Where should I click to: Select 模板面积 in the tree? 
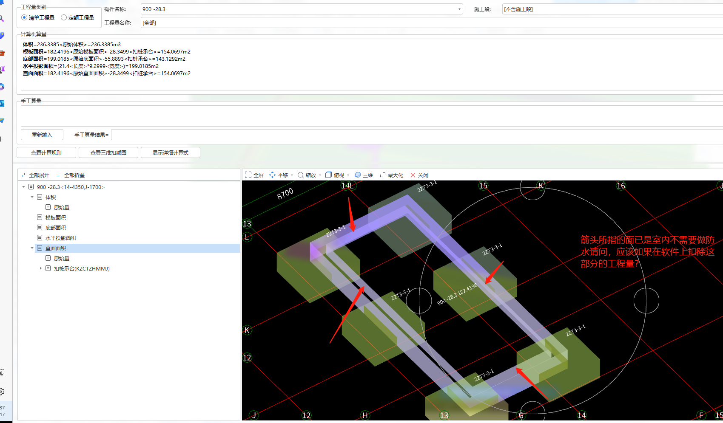click(x=55, y=217)
